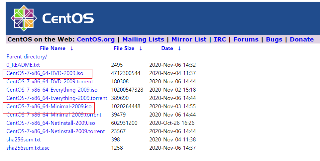Open sha256sum.txt.asc file
320x161 pixels.
click(28, 148)
